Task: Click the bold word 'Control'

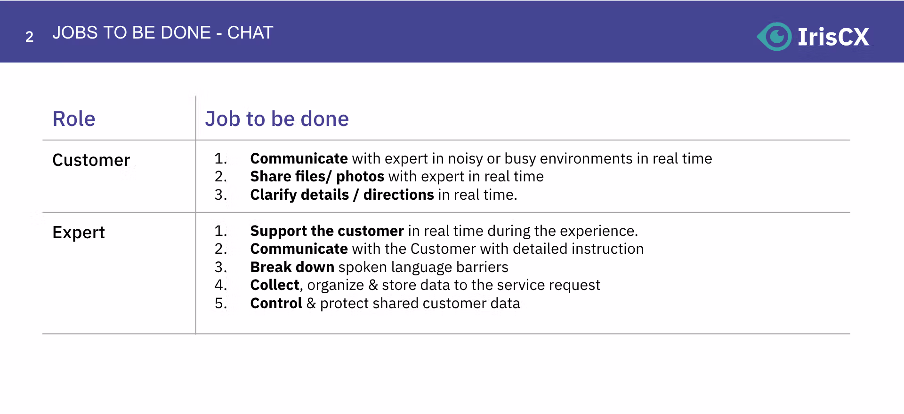Action: 276,303
